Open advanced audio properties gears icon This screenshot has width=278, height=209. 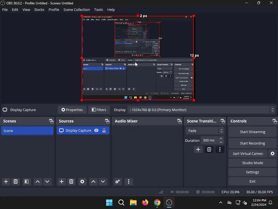coord(118,182)
